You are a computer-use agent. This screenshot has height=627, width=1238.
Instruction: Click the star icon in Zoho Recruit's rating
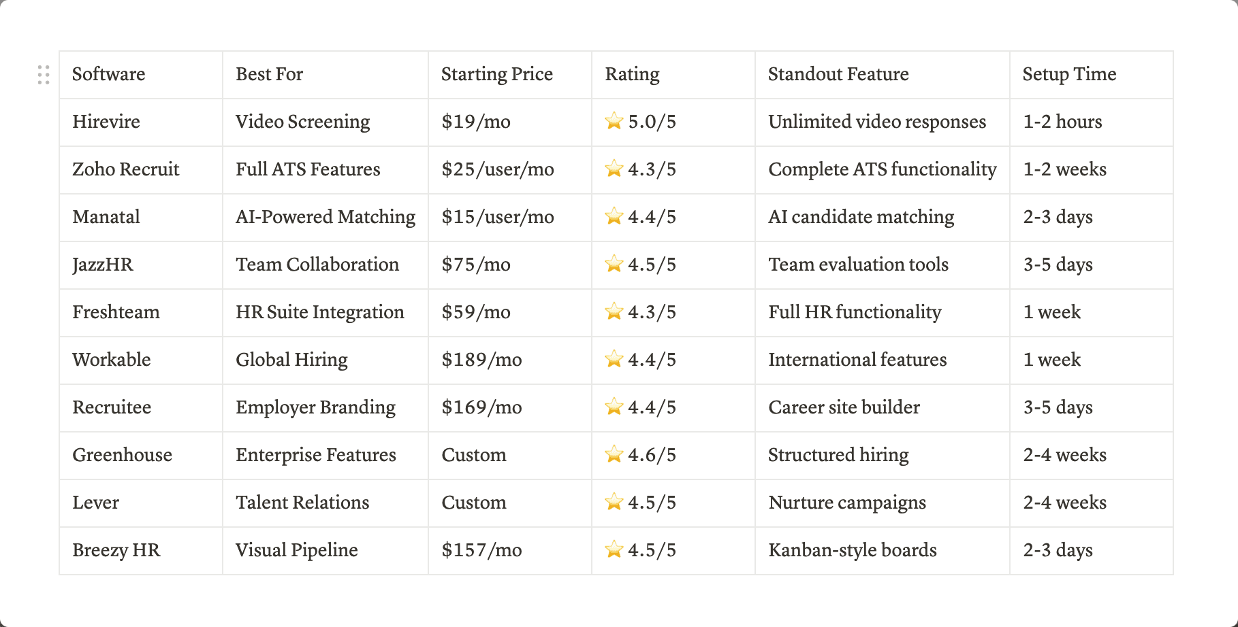(x=614, y=169)
